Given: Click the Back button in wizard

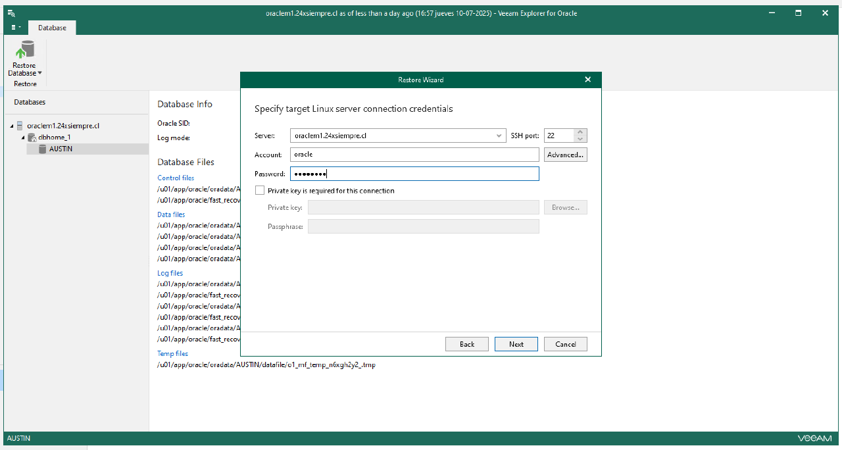Looking at the screenshot, I should click(x=467, y=344).
